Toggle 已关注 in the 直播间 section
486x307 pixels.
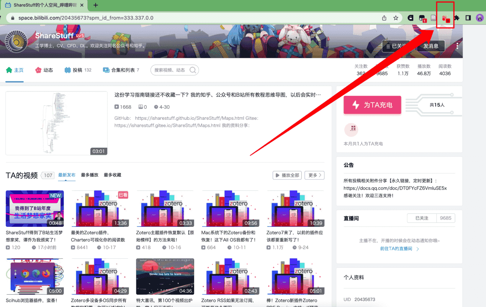click(x=422, y=218)
